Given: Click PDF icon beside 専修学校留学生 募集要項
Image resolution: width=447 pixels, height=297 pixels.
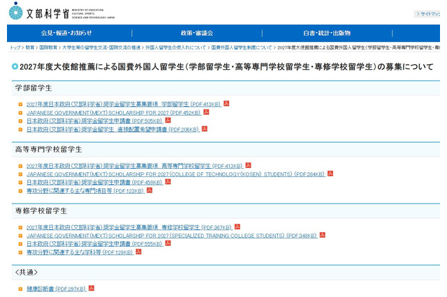Looking at the screenshot, I should click(237, 227).
